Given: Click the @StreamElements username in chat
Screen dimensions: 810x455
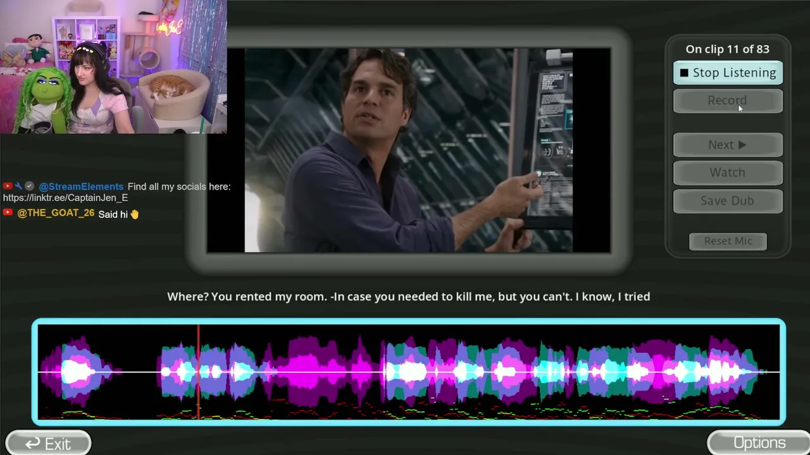Looking at the screenshot, I should point(81,186).
